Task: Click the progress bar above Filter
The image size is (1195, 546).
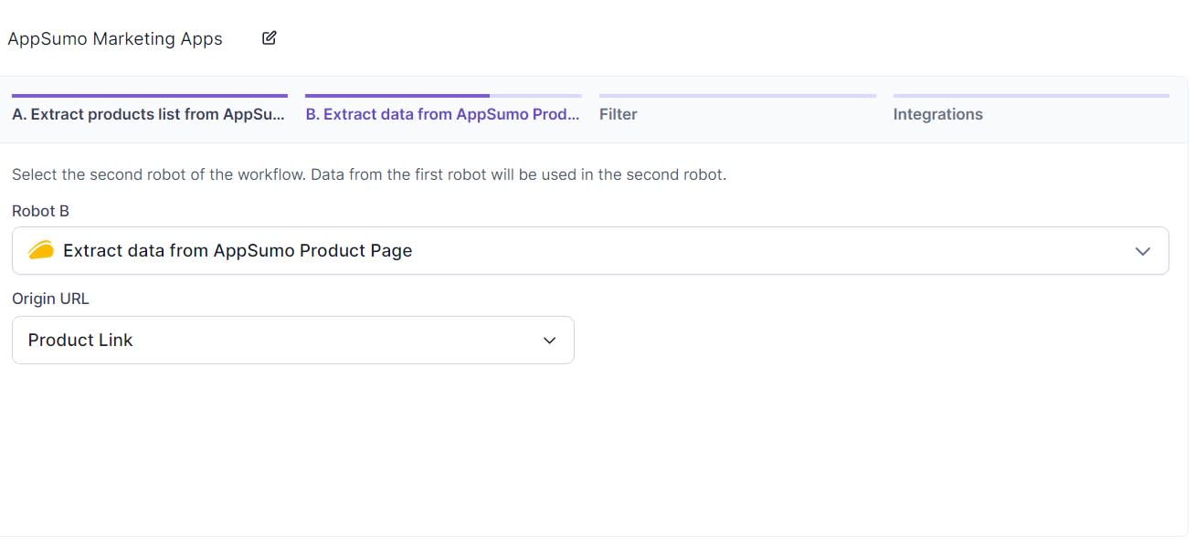Action: point(737,95)
